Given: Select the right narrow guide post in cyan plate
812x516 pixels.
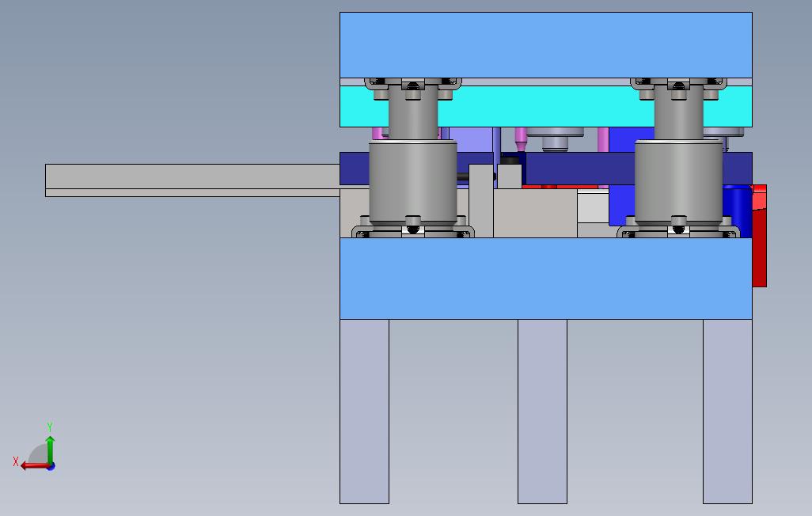Looking at the screenshot, I should point(678,113).
